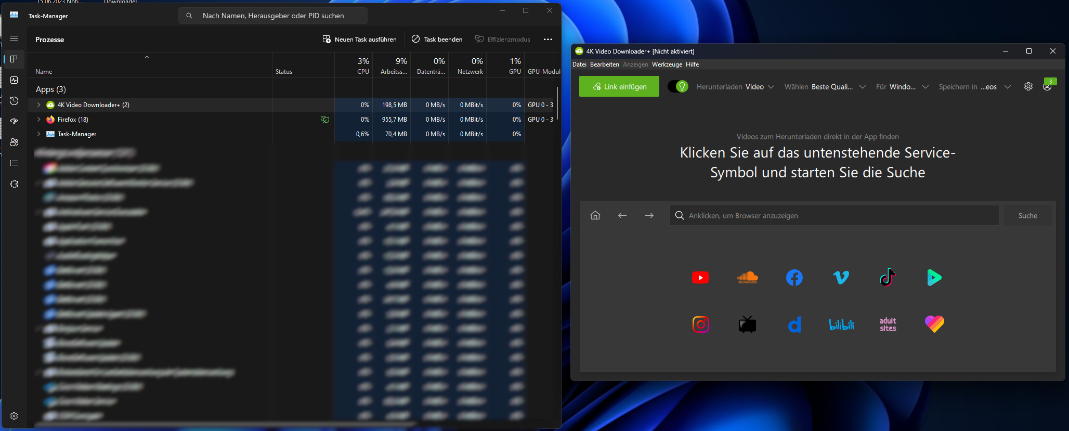This screenshot has height=431, width=1069.
Task: Go to browser home in 4K Video Downloader
Action: [595, 215]
